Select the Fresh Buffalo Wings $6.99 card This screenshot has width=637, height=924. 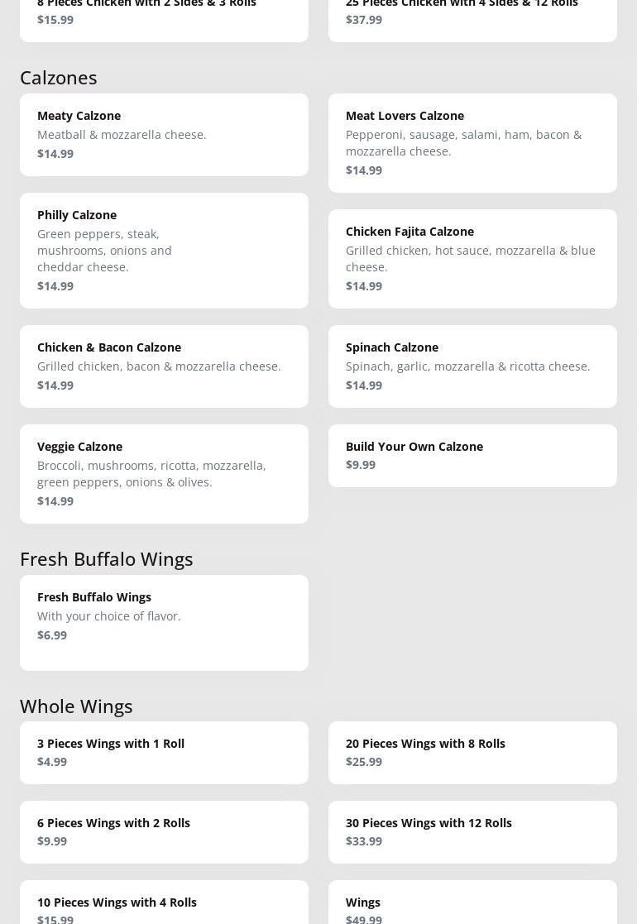(164, 622)
